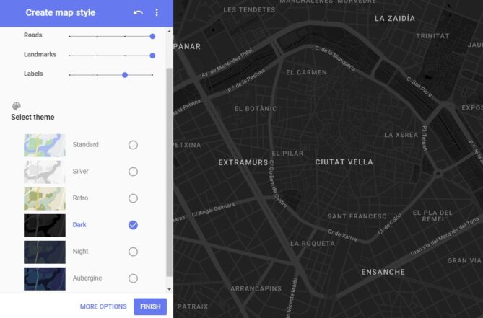The height and width of the screenshot is (318, 483).
Task: Choose the Silver theme radio button
Action: pos(133,172)
